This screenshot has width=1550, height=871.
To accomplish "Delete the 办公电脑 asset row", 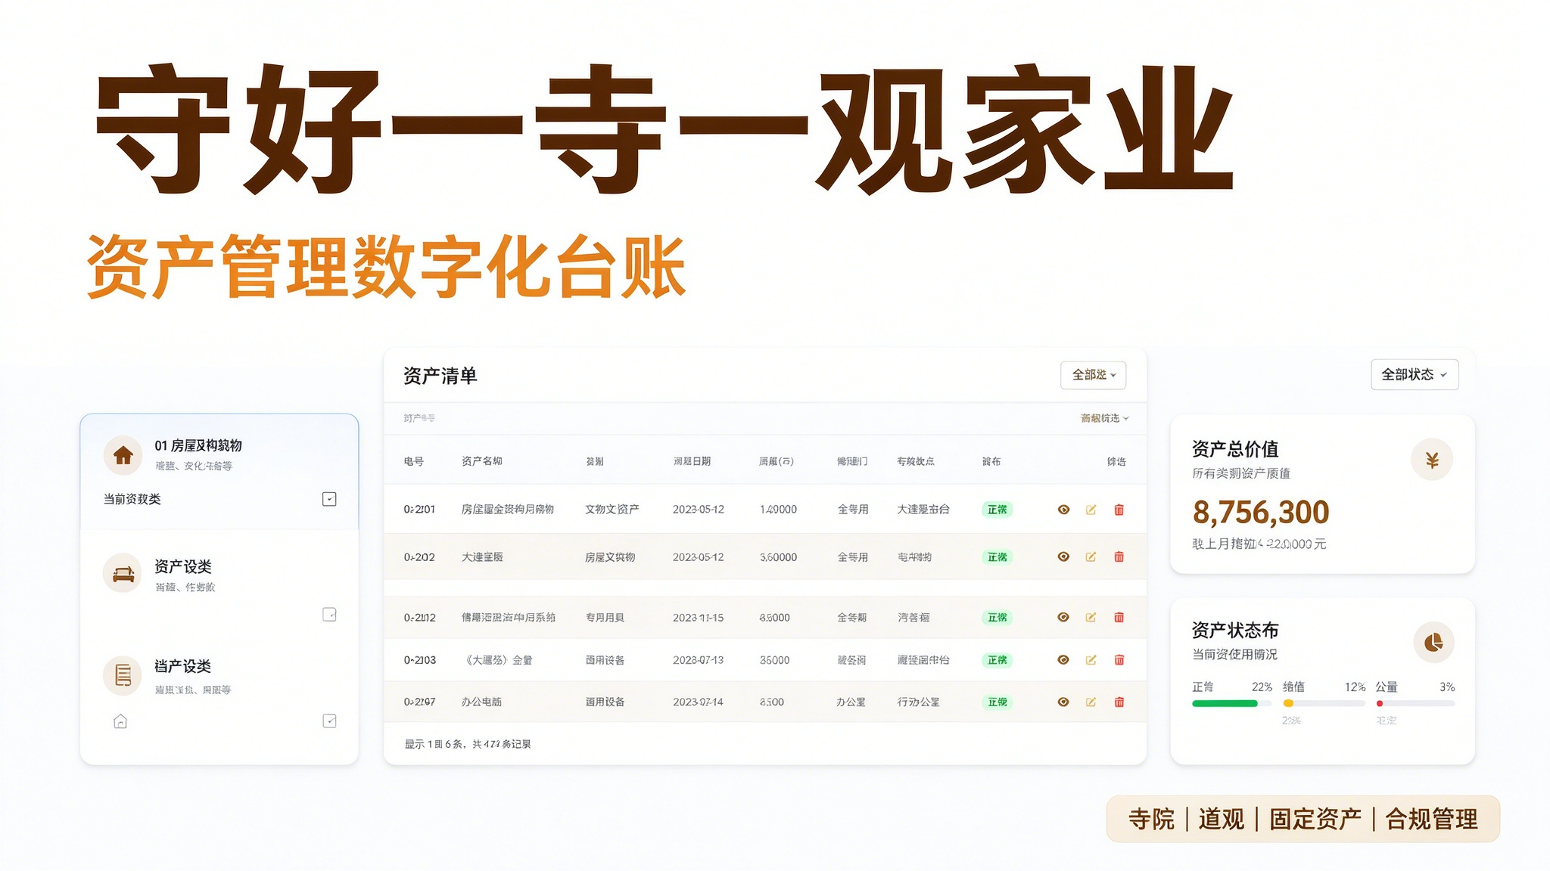I will [1119, 702].
